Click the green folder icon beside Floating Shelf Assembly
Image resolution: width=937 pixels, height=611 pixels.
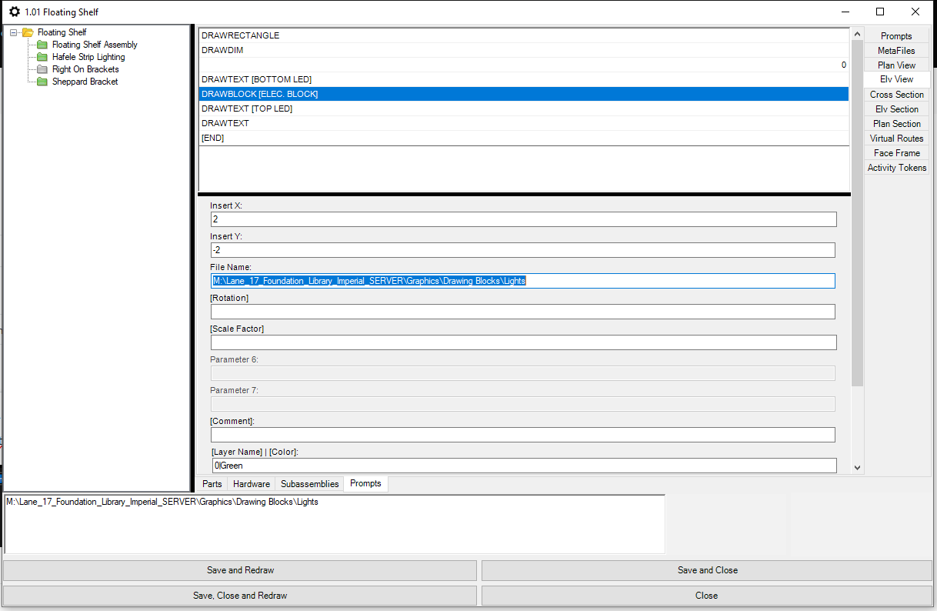coord(42,45)
